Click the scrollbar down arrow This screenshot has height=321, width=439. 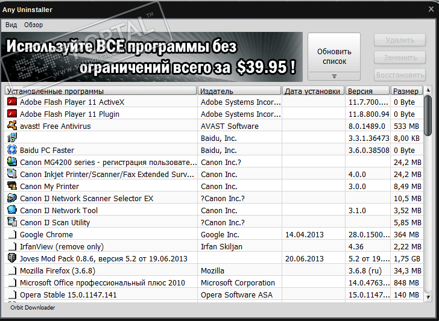click(428, 297)
